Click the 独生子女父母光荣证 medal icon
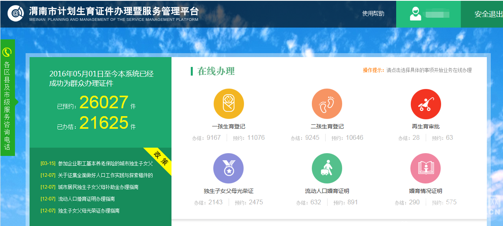This screenshot has height=226, width=503. tap(229, 169)
